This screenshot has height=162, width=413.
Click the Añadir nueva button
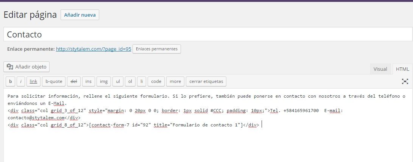80,15
